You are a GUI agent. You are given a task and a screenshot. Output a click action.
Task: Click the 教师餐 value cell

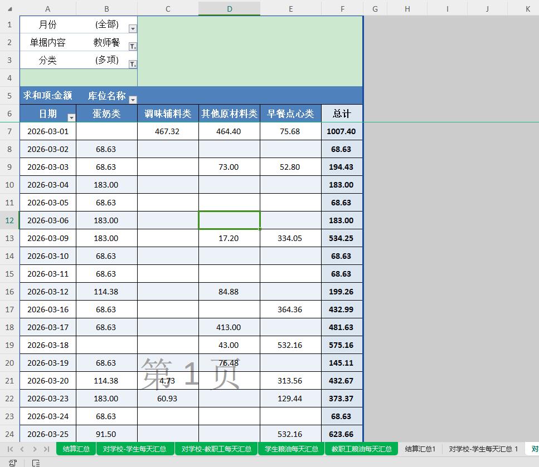[106, 42]
